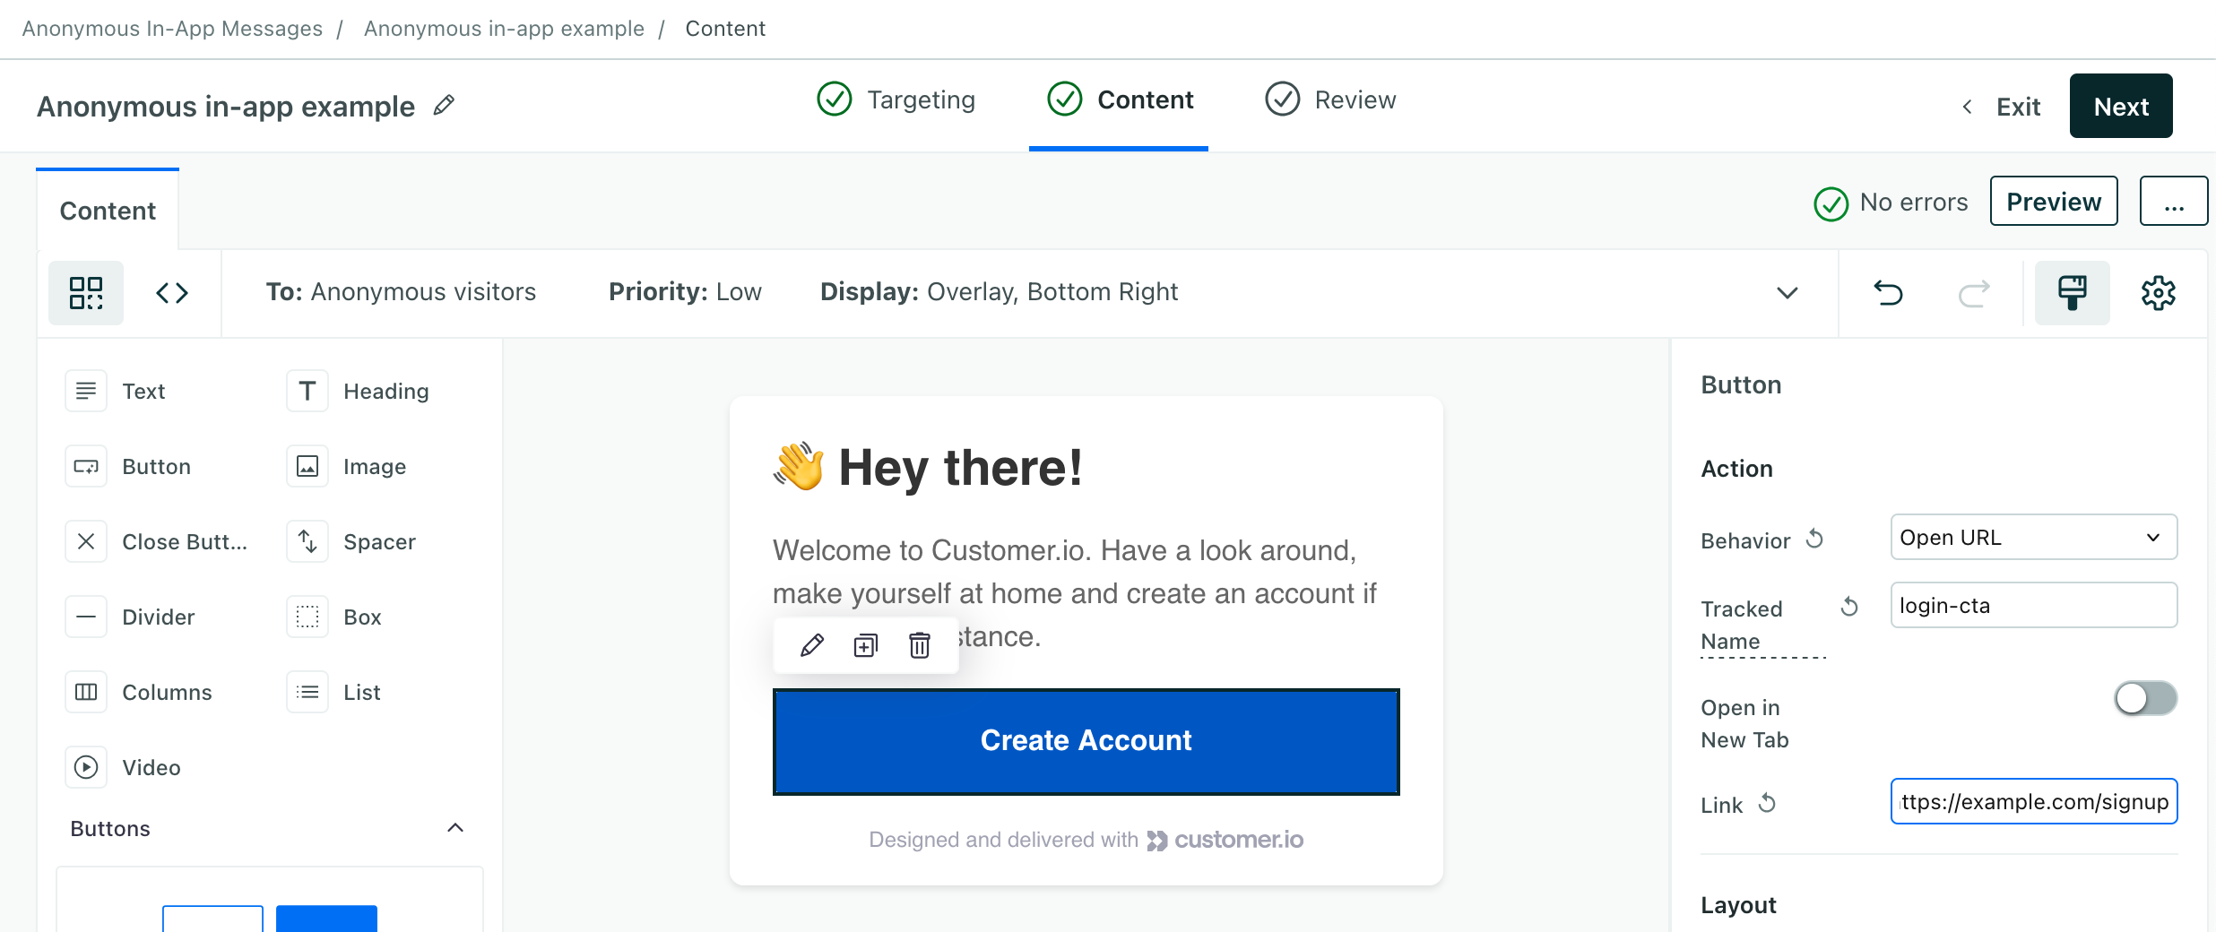Switch to the code editor view
Screen dimensions: 2216x932
click(172, 293)
